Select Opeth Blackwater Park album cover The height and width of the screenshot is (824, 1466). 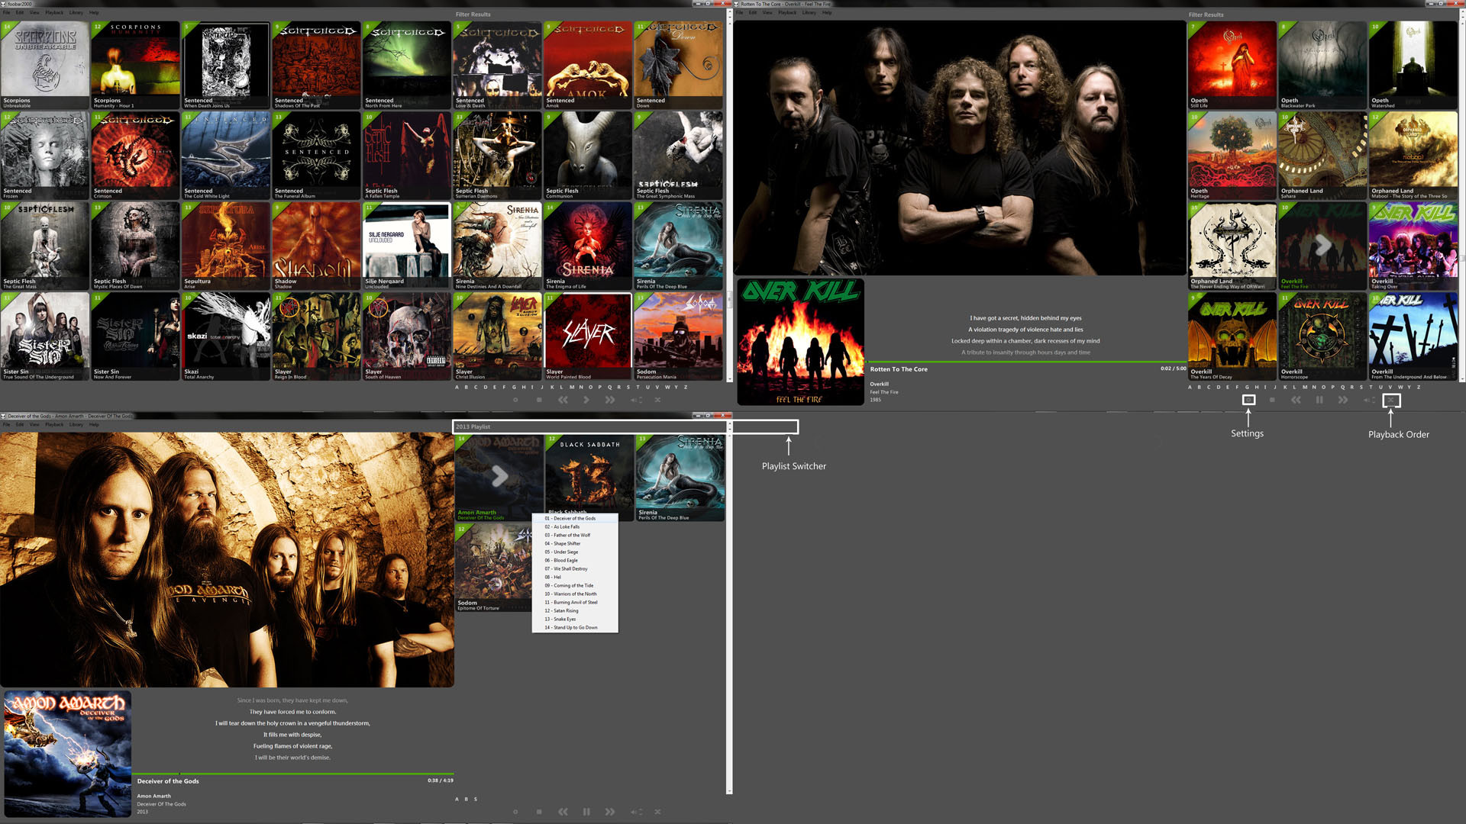pos(1323,65)
